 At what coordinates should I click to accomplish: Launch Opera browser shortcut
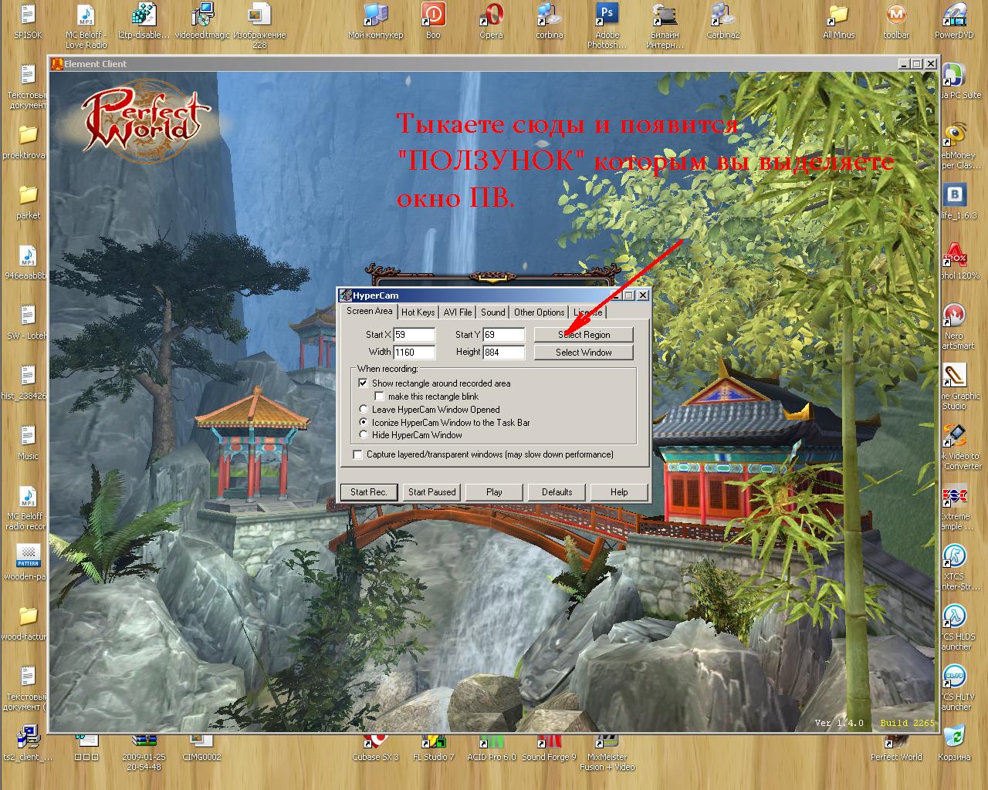[491, 22]
